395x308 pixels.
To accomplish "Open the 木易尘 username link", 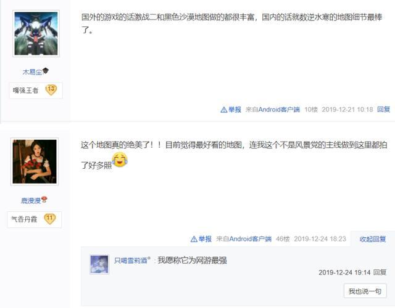I will click(32, 72).
